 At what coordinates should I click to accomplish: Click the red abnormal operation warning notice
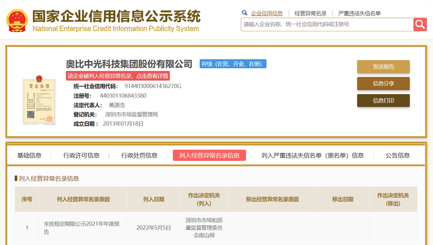click(117, 76)
